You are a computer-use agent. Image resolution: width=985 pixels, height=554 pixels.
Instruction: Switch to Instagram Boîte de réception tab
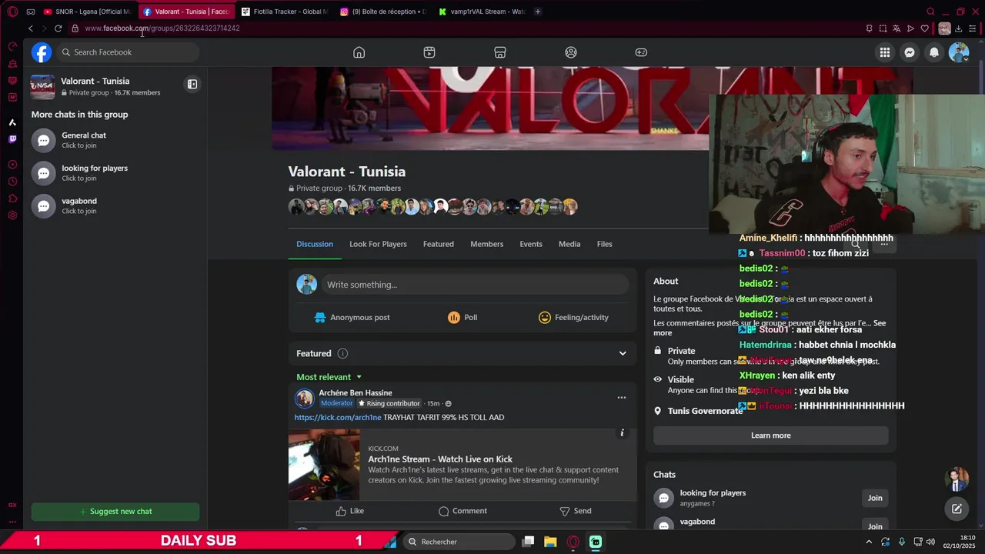383,12
